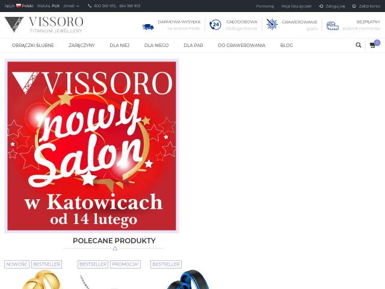
Task: Click phone number 664 188 903
Action: [130, 5]
